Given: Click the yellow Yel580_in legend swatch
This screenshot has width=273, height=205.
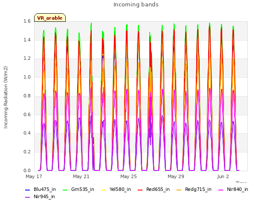Looking at the screenshot, I should 103,190.
